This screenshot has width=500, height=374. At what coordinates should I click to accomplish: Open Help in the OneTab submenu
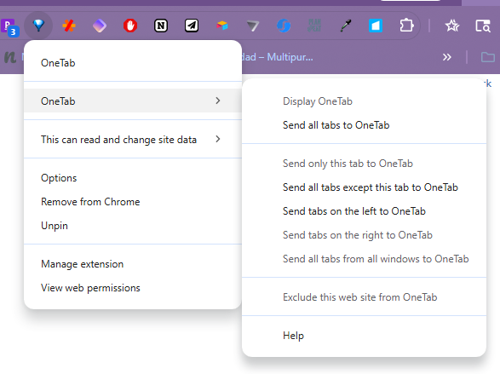(x=365, y=336)
